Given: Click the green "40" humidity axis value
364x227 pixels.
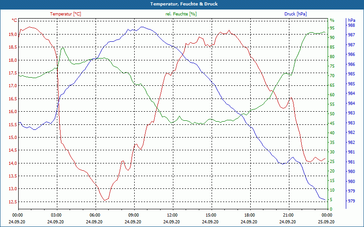Looking at the screenshot, I should pyautogui.click(x=332, y=133).
